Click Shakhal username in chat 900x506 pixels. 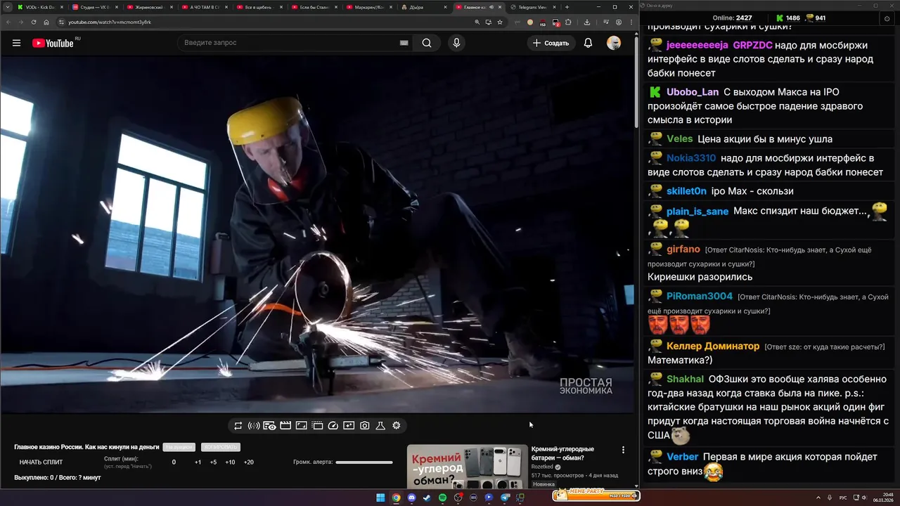tap(685, 379)
